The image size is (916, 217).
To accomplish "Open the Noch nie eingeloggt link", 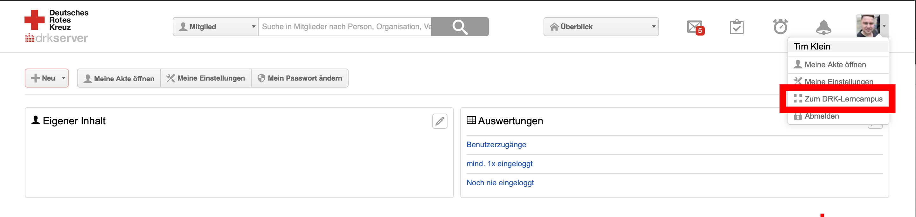I will point(500,183).
